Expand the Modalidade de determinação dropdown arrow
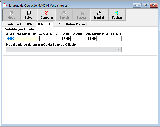This screenshot has height=127, width=160. [x=119, y=50]
